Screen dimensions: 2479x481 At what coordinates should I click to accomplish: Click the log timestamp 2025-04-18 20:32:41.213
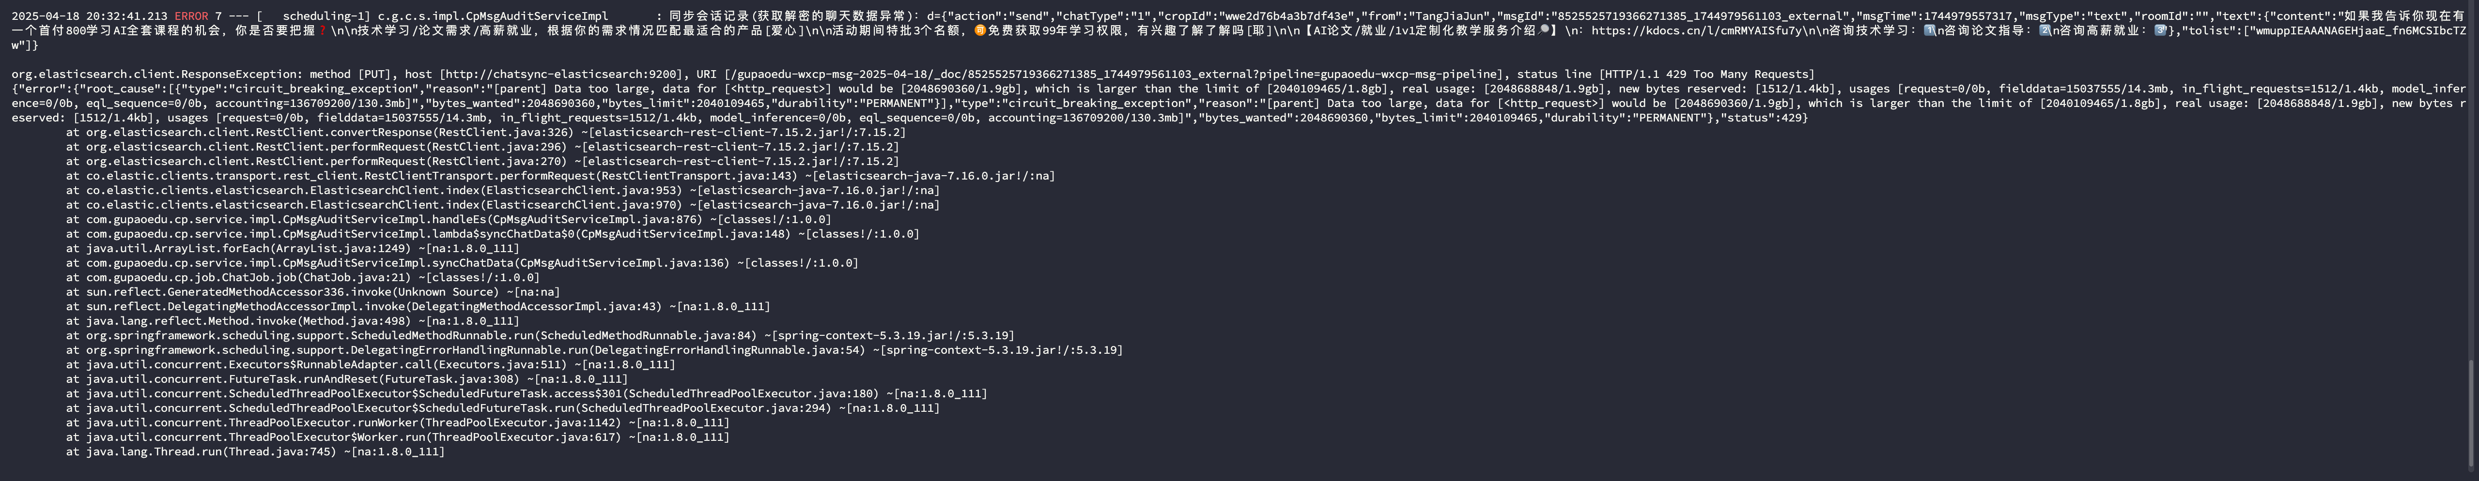pos(89,16)
